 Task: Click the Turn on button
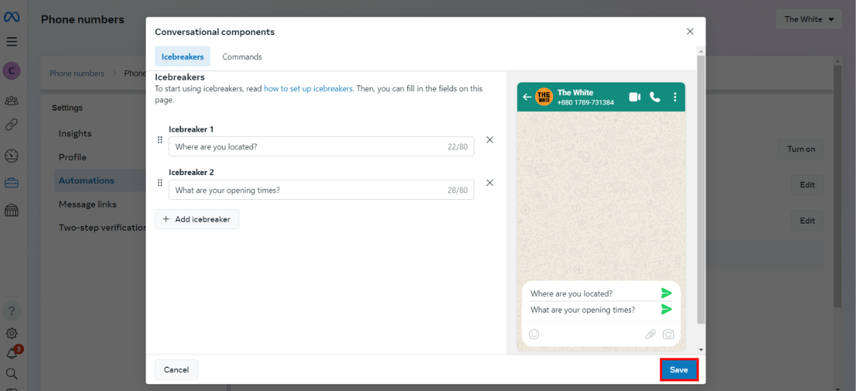(x=800, y=149)
